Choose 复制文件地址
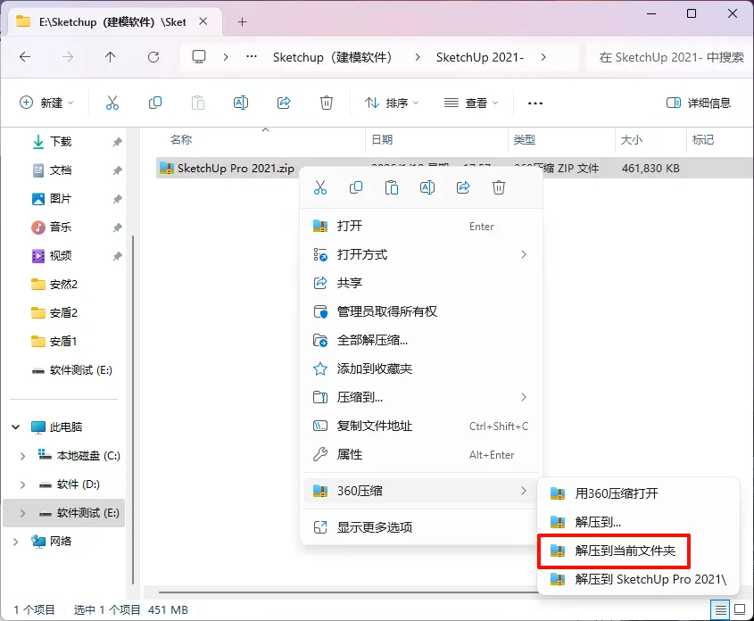The image size is (754, 621). point(421,426)
